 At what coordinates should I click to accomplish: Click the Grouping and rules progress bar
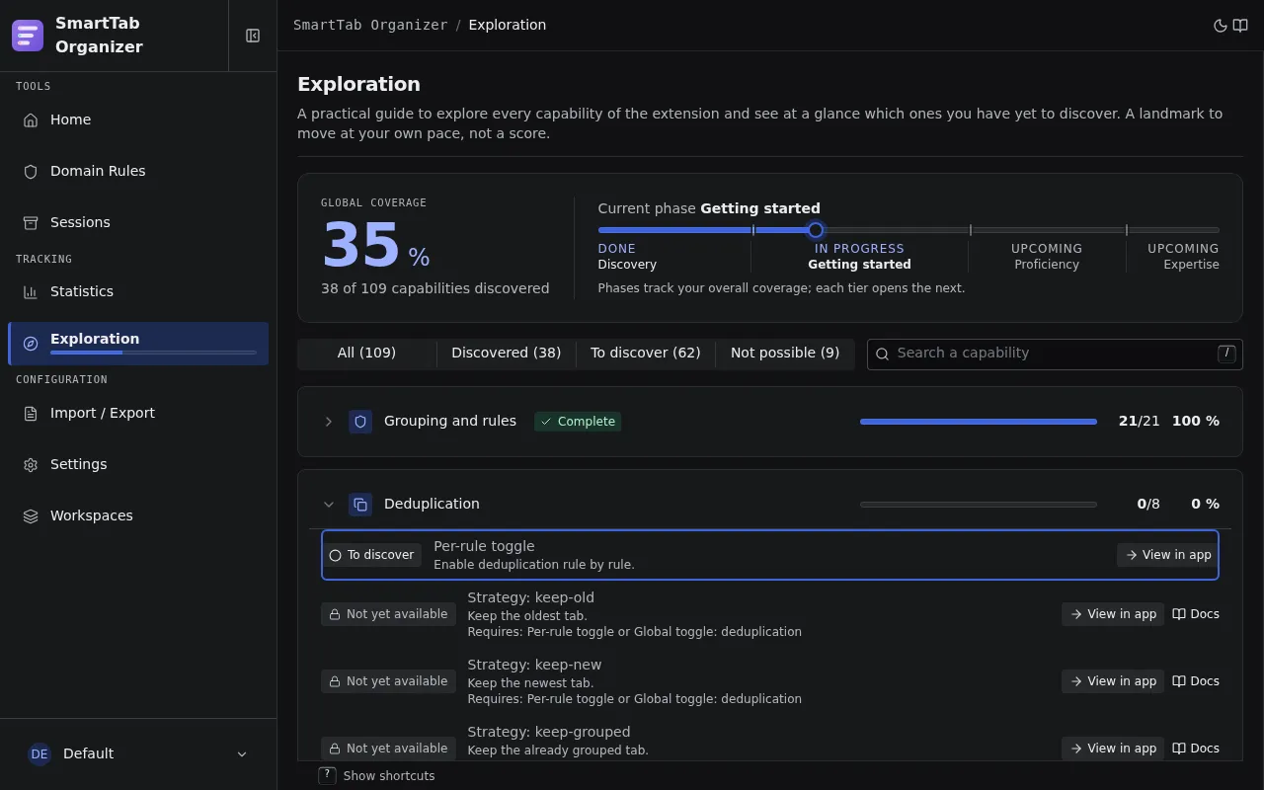coord(979,422)
